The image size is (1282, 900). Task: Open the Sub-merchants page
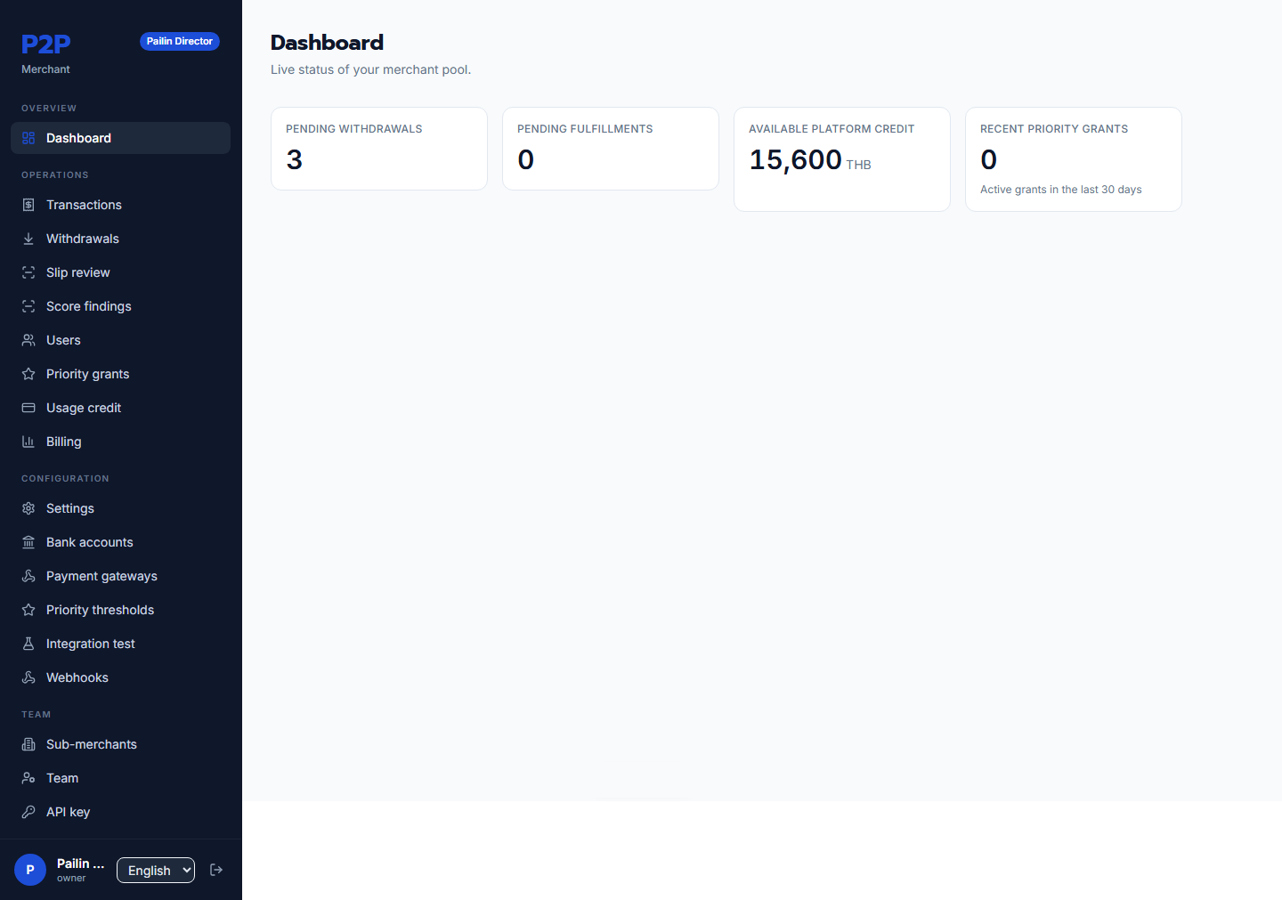coord(120,744)
